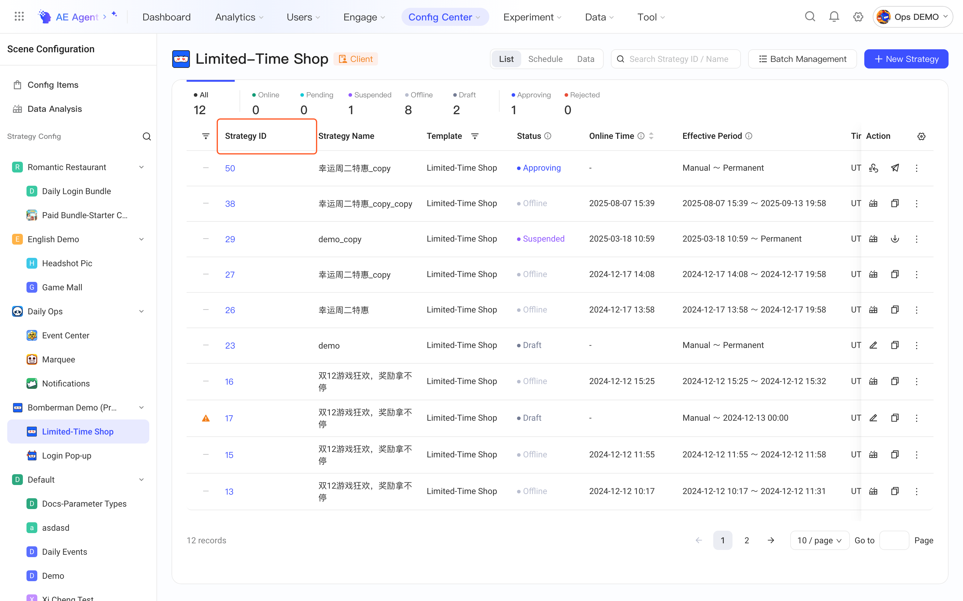This screenshot has height=601, width=963.
Task: Select Event Center in sidebar
Action: click(78, 335)
